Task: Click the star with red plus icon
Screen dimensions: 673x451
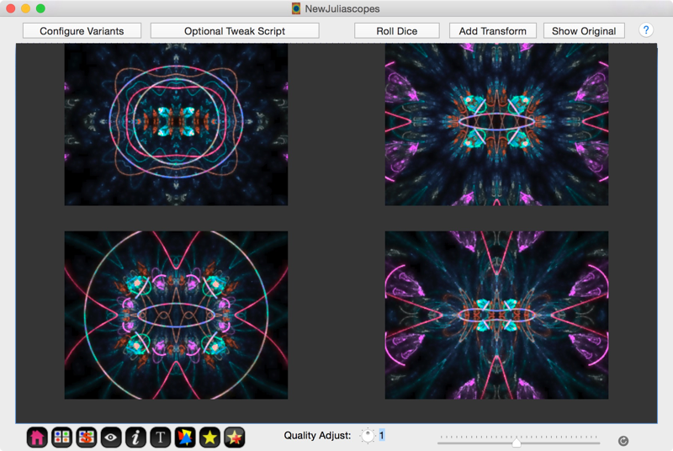Action: (x=235, y=438)
